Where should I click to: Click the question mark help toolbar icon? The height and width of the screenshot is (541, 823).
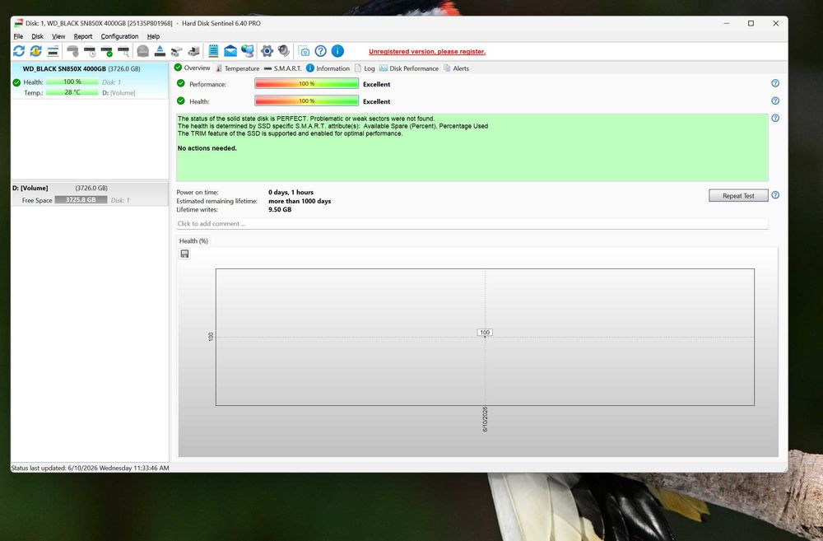(x=321, y=51)
